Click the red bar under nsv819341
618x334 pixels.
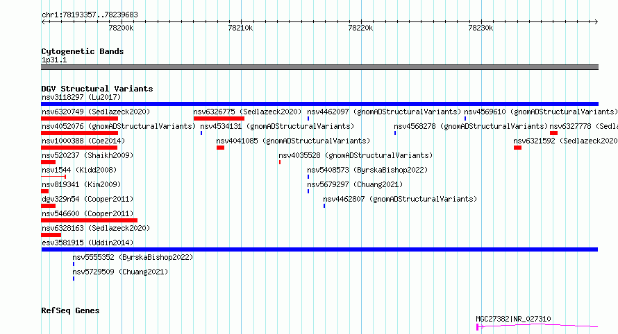[x=44, y=191]
